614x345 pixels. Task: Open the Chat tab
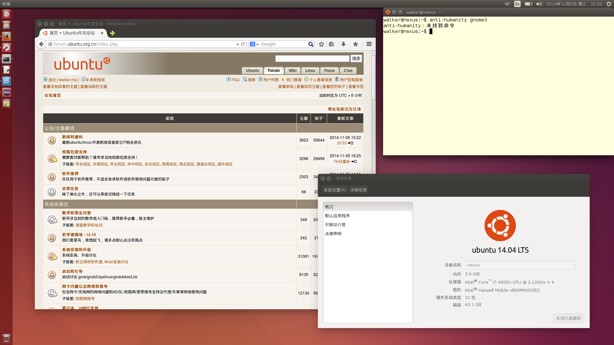tap(348, 71)
